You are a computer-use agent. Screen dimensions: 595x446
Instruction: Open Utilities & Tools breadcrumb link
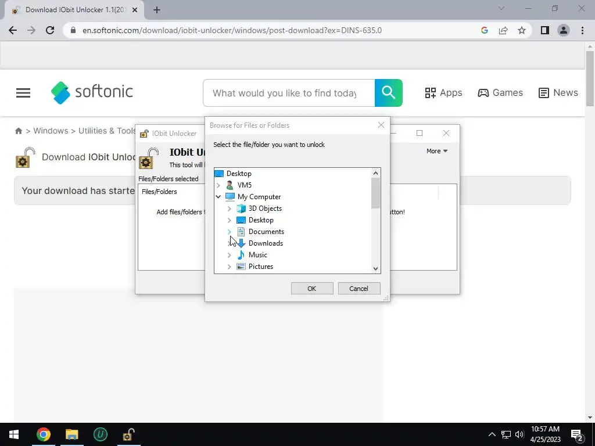coord(107,131)
